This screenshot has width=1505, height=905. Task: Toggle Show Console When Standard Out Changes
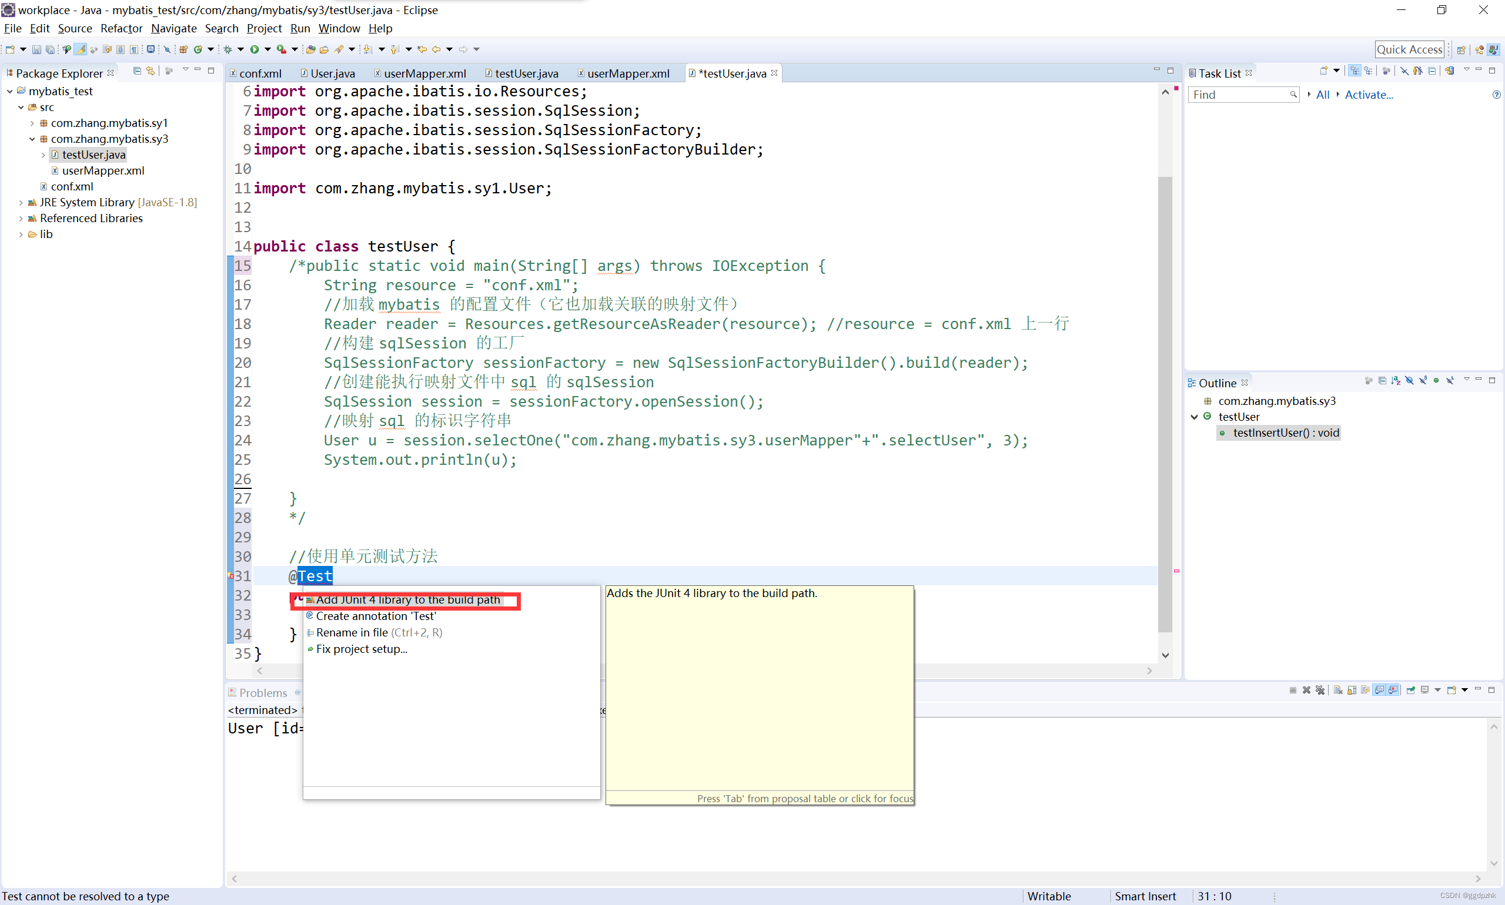point(1379,691)
